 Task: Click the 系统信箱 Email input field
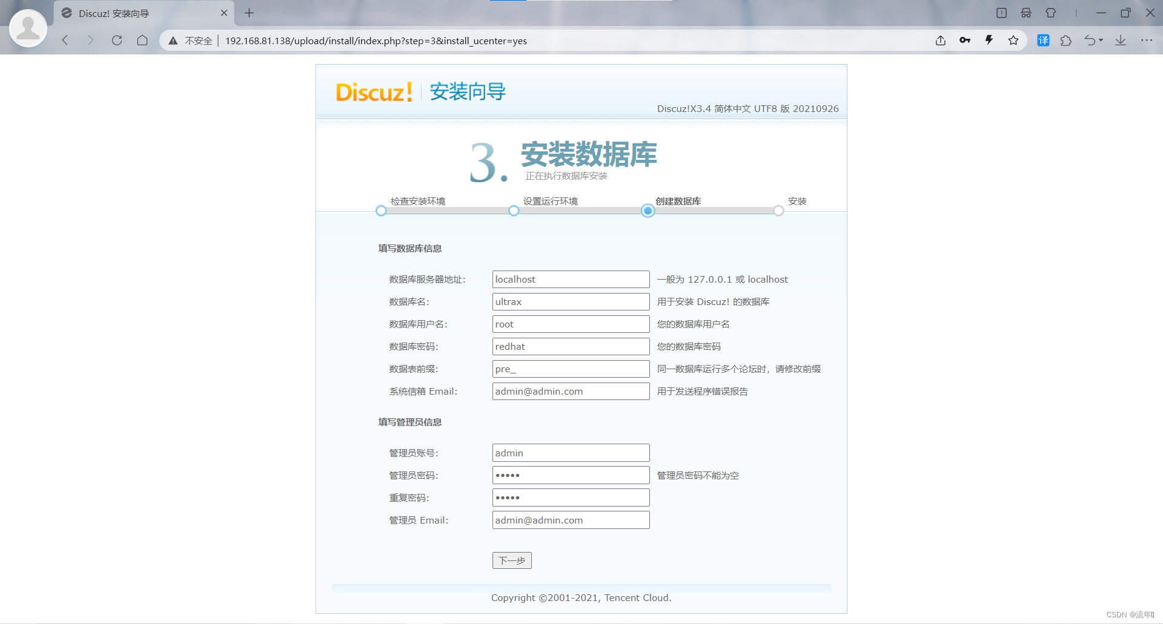click(571, 392)
